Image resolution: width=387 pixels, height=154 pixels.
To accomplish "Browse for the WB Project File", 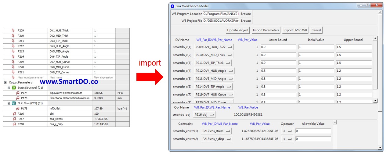I will tap(246, 21).
